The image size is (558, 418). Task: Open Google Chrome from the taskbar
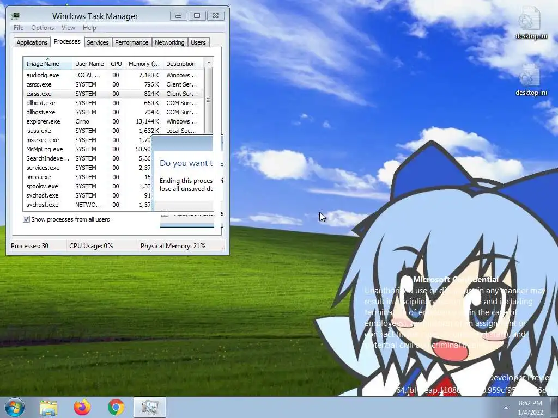click(x=116, y=407)
